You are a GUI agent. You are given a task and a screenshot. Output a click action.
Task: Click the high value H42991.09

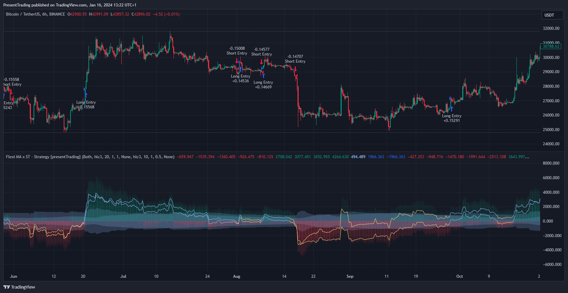99,14
